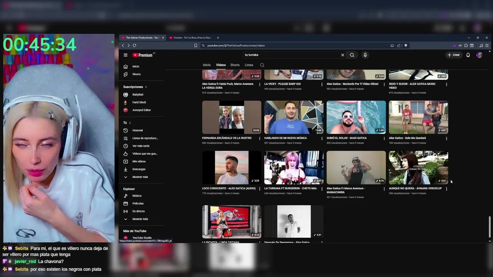The height and width of the screenshot is (277, 493).
Task: Open the account avatar menu
Action: [x=479, y=55]
